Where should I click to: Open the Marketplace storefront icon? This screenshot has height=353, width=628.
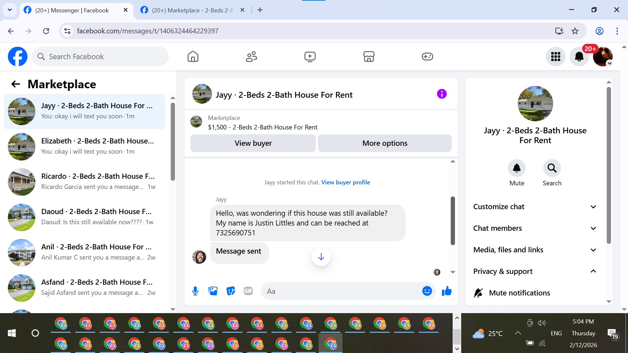[369, 57]
